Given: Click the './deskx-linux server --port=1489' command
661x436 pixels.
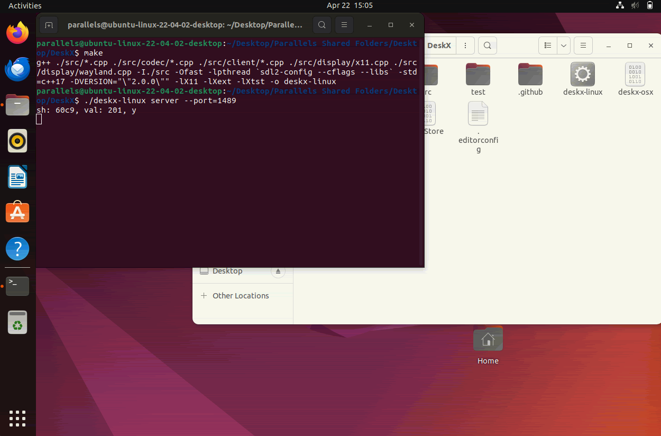Looking at the screenshot, I should pos(160,101).
